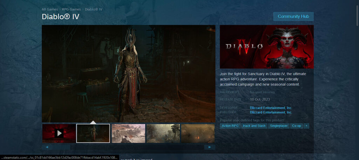This screenshot has height=160, width=359.
Task: Go to All Games breadcrumb
Action: coord(50,9)
